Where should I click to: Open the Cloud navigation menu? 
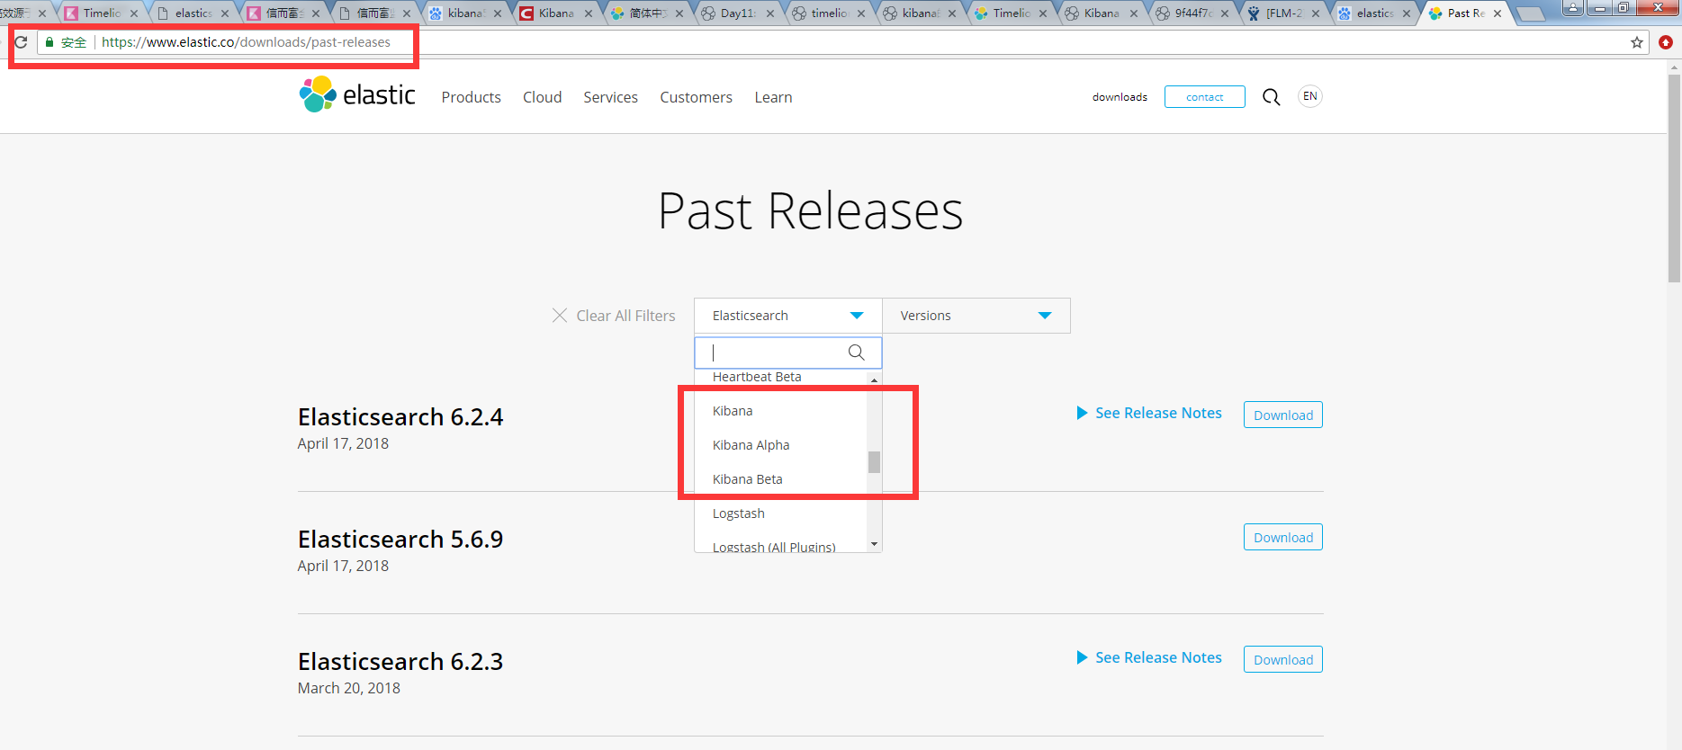coord(543,97)
